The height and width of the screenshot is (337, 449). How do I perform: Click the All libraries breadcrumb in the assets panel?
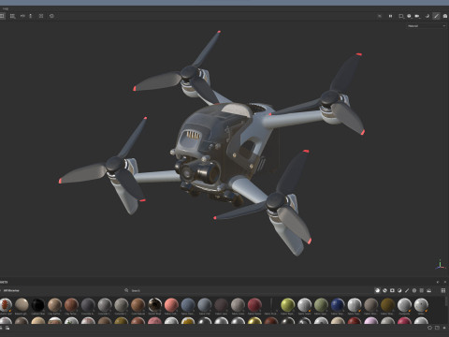(11, 290)
